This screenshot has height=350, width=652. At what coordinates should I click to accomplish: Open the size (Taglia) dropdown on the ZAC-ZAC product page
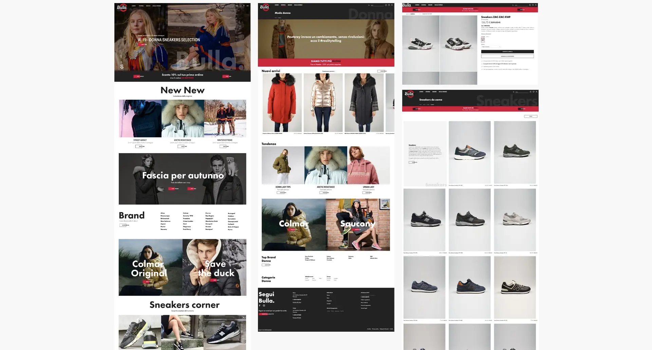point(491,47)
